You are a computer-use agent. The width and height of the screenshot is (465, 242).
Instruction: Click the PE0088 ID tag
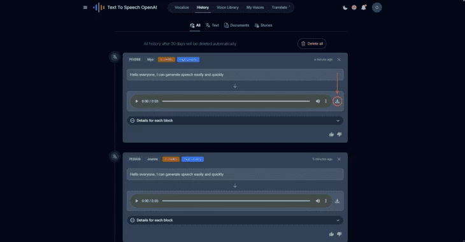point(134,59)
